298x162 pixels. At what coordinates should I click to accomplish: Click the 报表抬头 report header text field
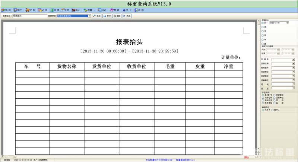tap(30, 16)
